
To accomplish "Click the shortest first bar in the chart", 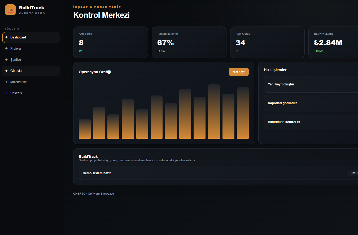I will pyautogui.click(x=85, y=129).
